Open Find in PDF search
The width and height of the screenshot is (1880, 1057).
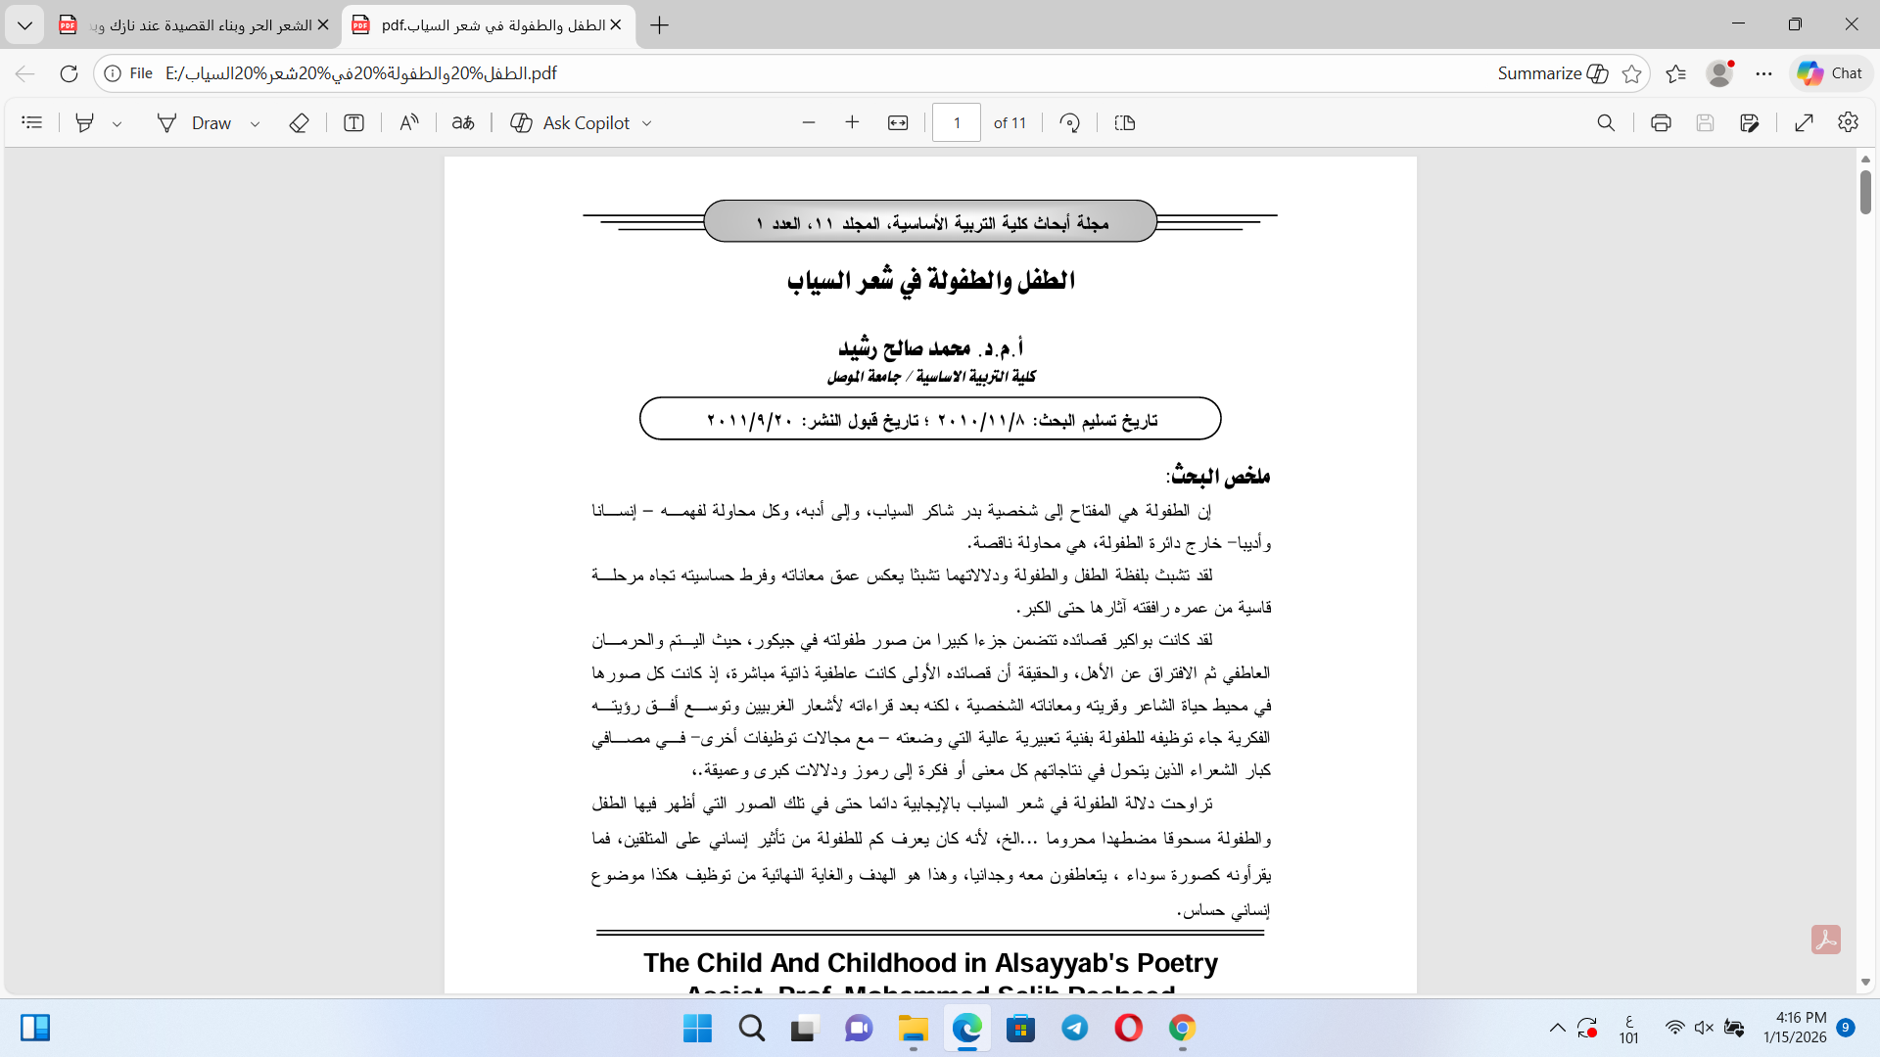(1606, 122)
